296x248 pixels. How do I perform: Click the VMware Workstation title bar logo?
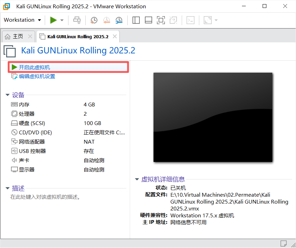click(x=7, y=7)
